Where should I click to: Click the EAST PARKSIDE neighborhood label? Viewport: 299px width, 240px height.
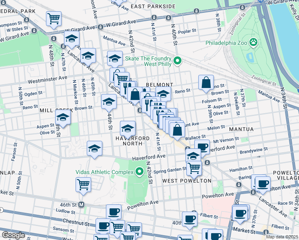pos(153,6)
